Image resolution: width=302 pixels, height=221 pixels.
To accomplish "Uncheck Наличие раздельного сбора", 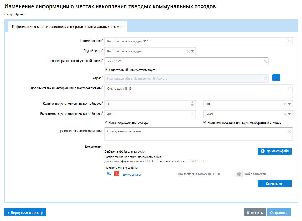I will pyautogui.click(x=106, y=122).
